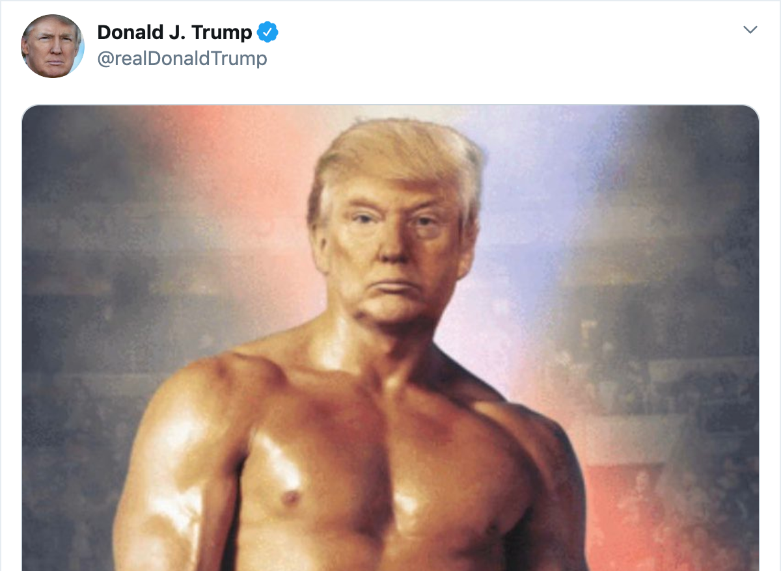The height and width of the screenshot is (571, 781).
Task: Click the display name Donald J. Trump
Action: click(x=174, y=31)
